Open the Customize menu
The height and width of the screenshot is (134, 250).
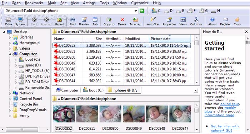point(140,3)
